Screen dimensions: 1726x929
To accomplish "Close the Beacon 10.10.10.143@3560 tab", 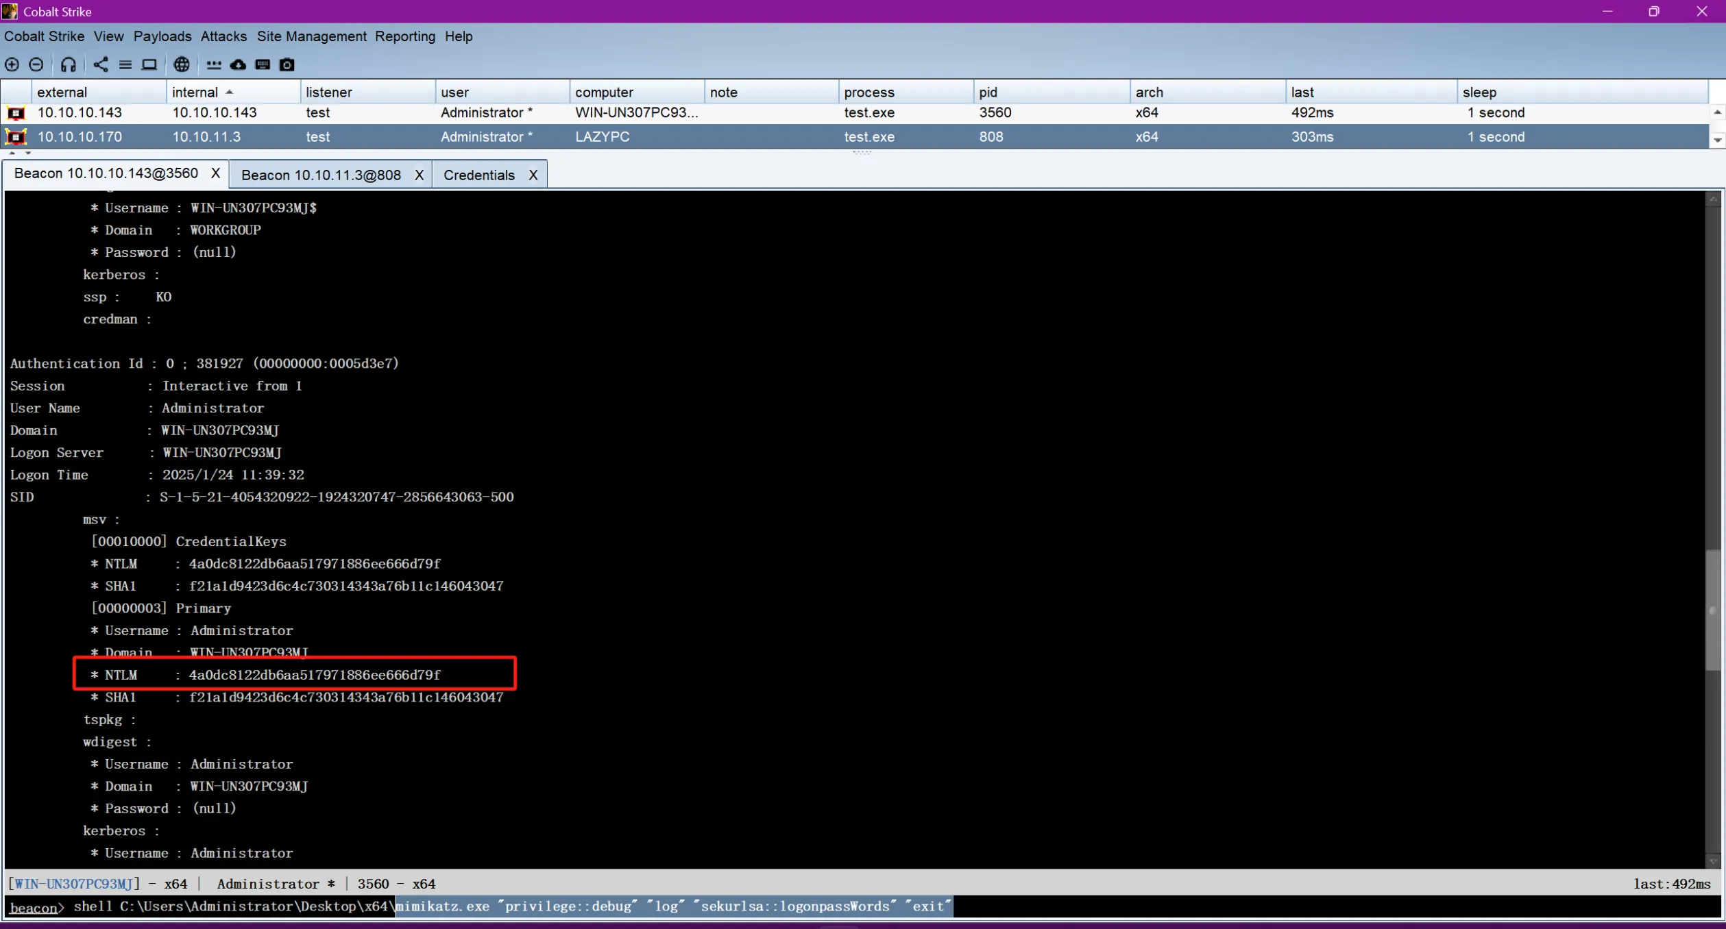I will (x=215, y=173).
